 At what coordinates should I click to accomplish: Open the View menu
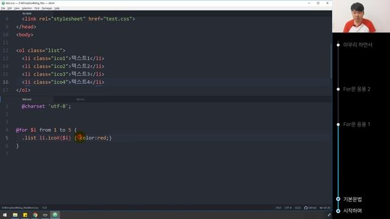pos(16,8)
